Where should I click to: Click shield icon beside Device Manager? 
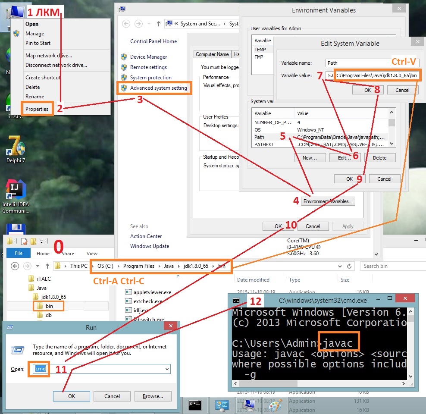[x=124, y=57]
